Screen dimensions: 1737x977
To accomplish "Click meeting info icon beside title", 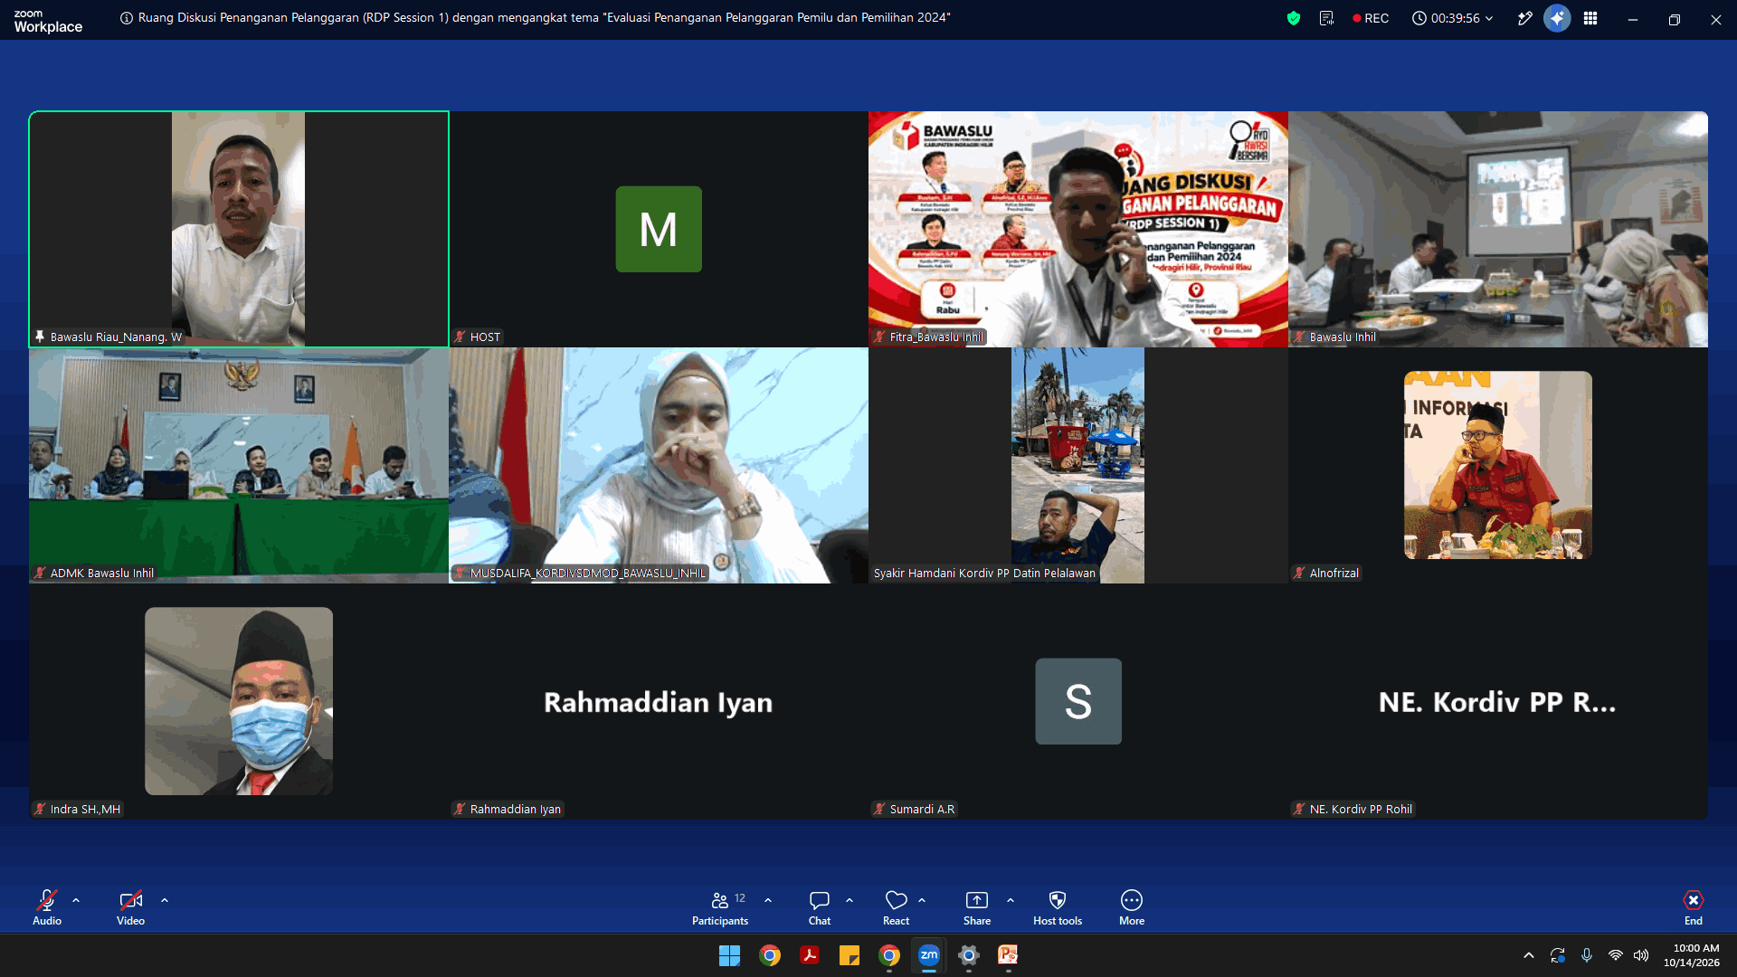I will (x=127, y=18).
